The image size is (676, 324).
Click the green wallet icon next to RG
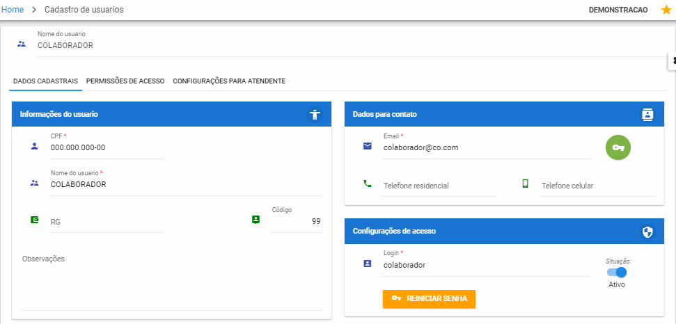point(35,220)
